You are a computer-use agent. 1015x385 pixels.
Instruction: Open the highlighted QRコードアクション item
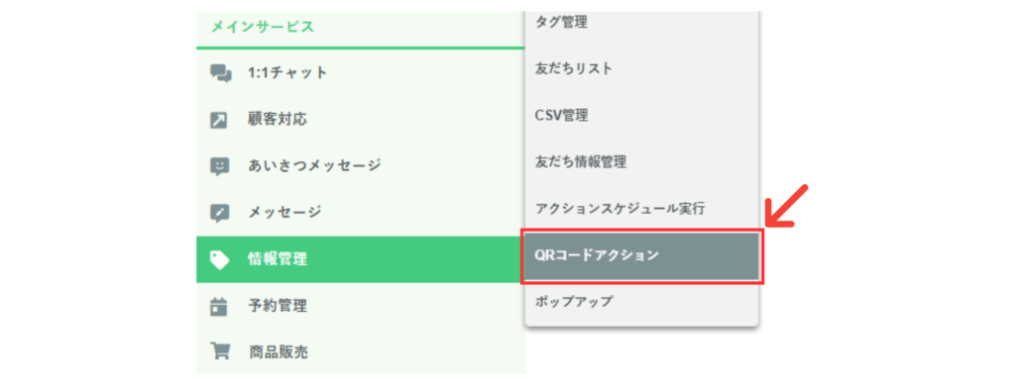tap(641, 255)
